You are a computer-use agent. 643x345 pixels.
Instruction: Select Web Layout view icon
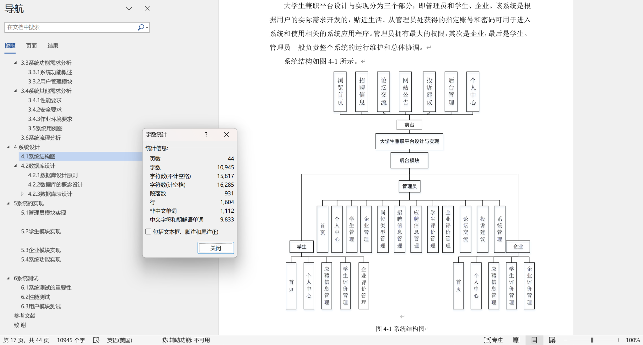click(x=552, y=340)
